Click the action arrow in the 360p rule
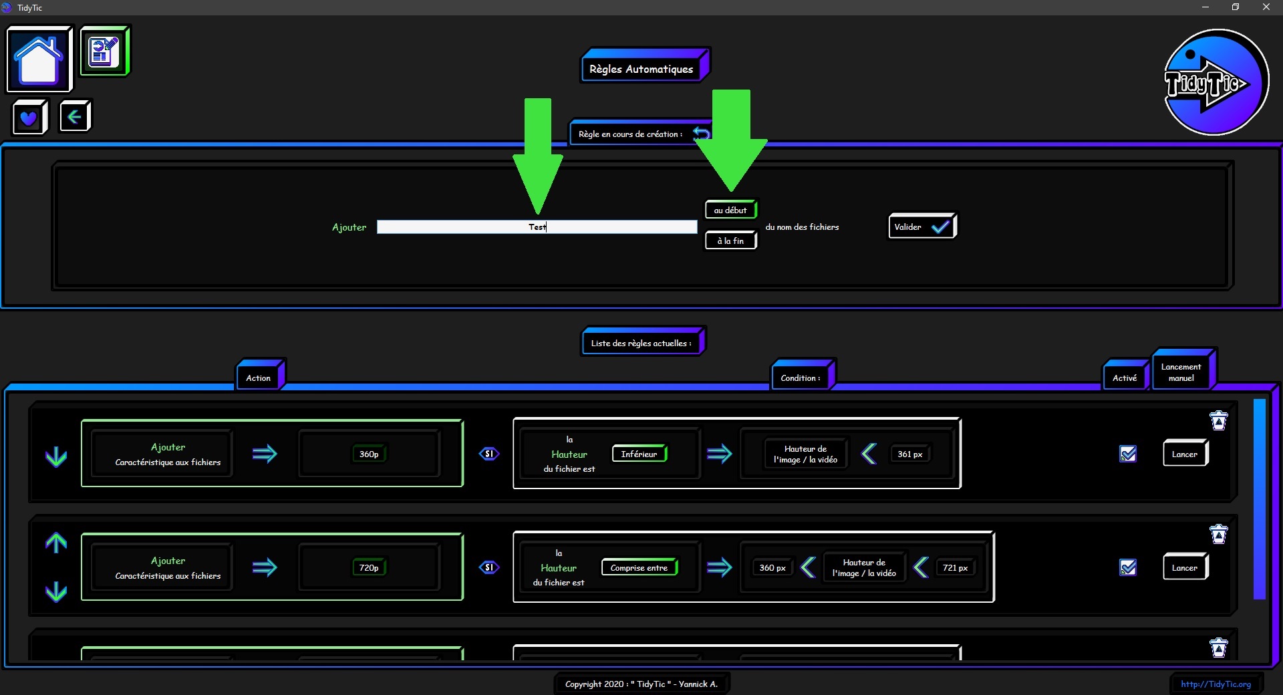This screenshot has width=1283, height=695. pyautogui.click(x=265, y=454)
